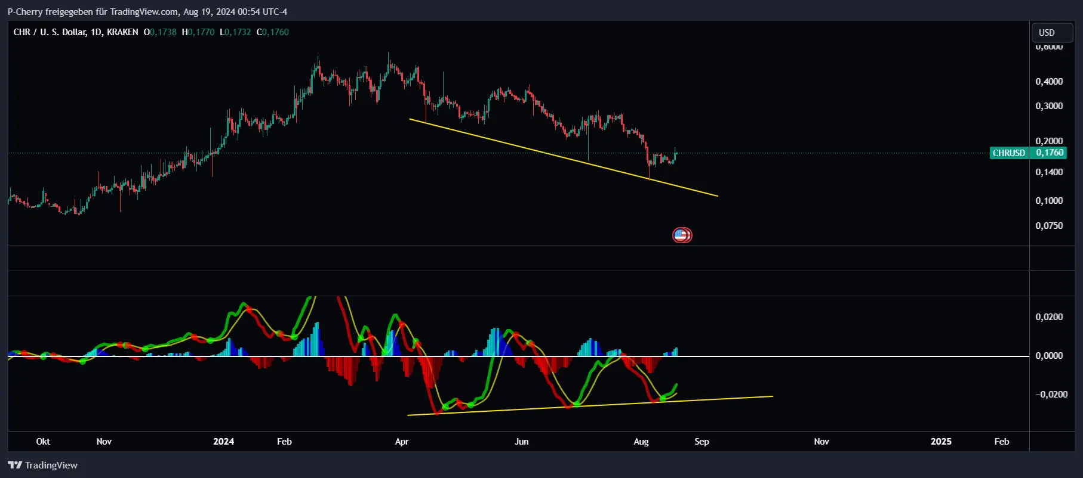The height and width of the screenshot is (478, 1083).
Task: Click the 2025 label on time axis
Action: click(x=941, y=442)
